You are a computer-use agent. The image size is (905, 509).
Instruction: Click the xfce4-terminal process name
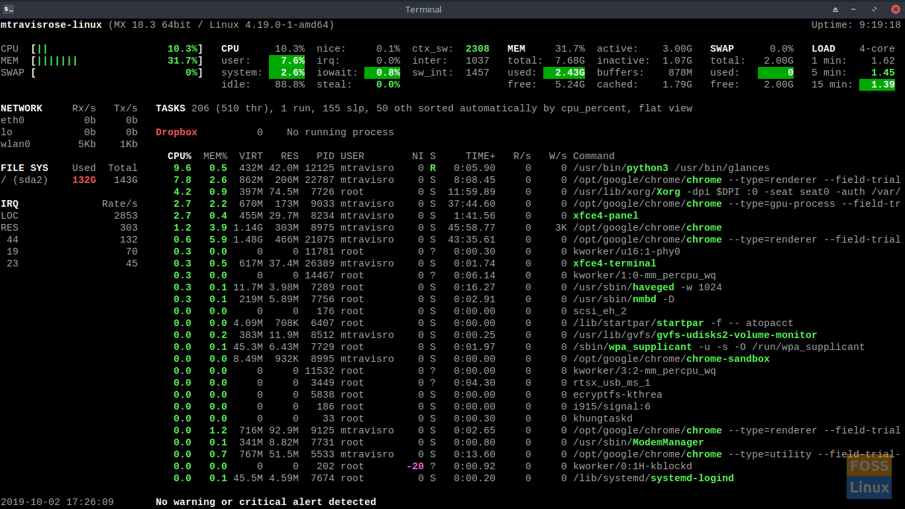click(x=614, y=264)
